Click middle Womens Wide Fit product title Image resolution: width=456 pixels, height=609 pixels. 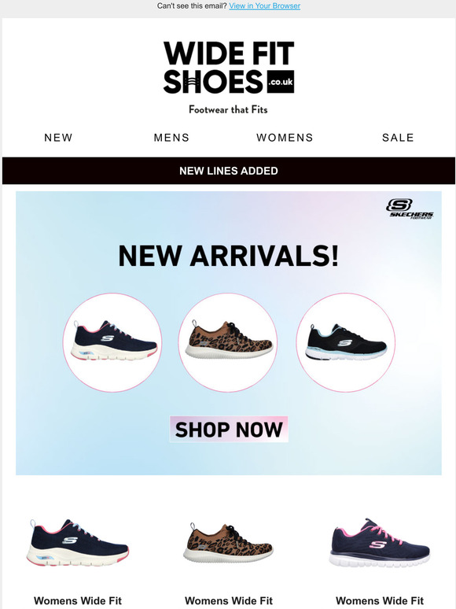229,601
